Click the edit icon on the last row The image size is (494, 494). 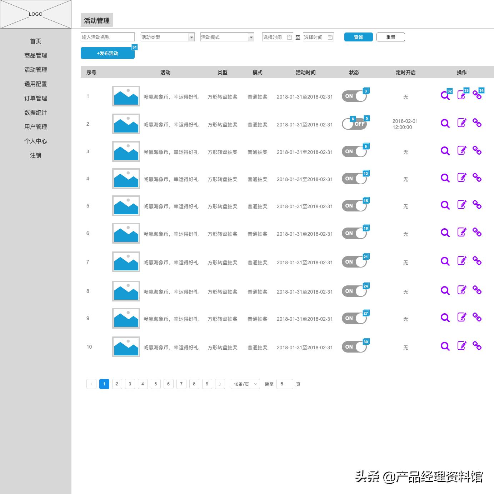pyautogui.click(x=461, y=346)
